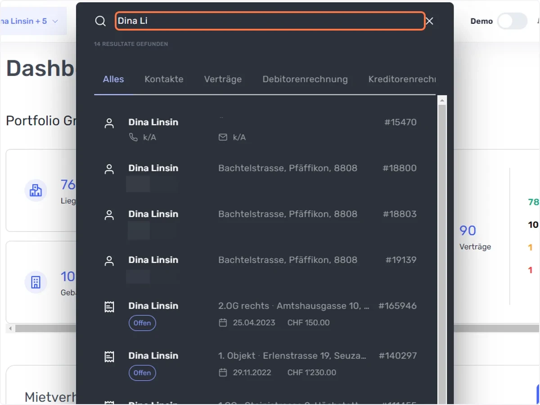Image resolution: width=540 pixels, height=405 pixels.
Task: Click "2.OG rechts · Amtshausgasse 10" text
Action: click(294, 306)
